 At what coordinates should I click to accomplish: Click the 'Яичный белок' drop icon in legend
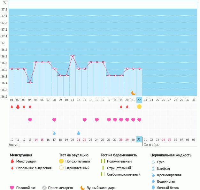(x=153, y=188)
